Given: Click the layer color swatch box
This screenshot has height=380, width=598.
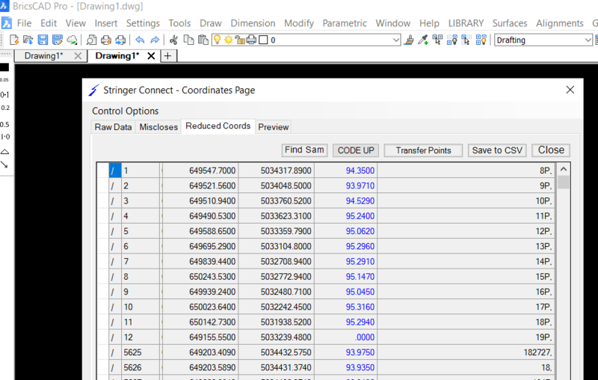Looking at the screenshot, I should pos(262,40).
